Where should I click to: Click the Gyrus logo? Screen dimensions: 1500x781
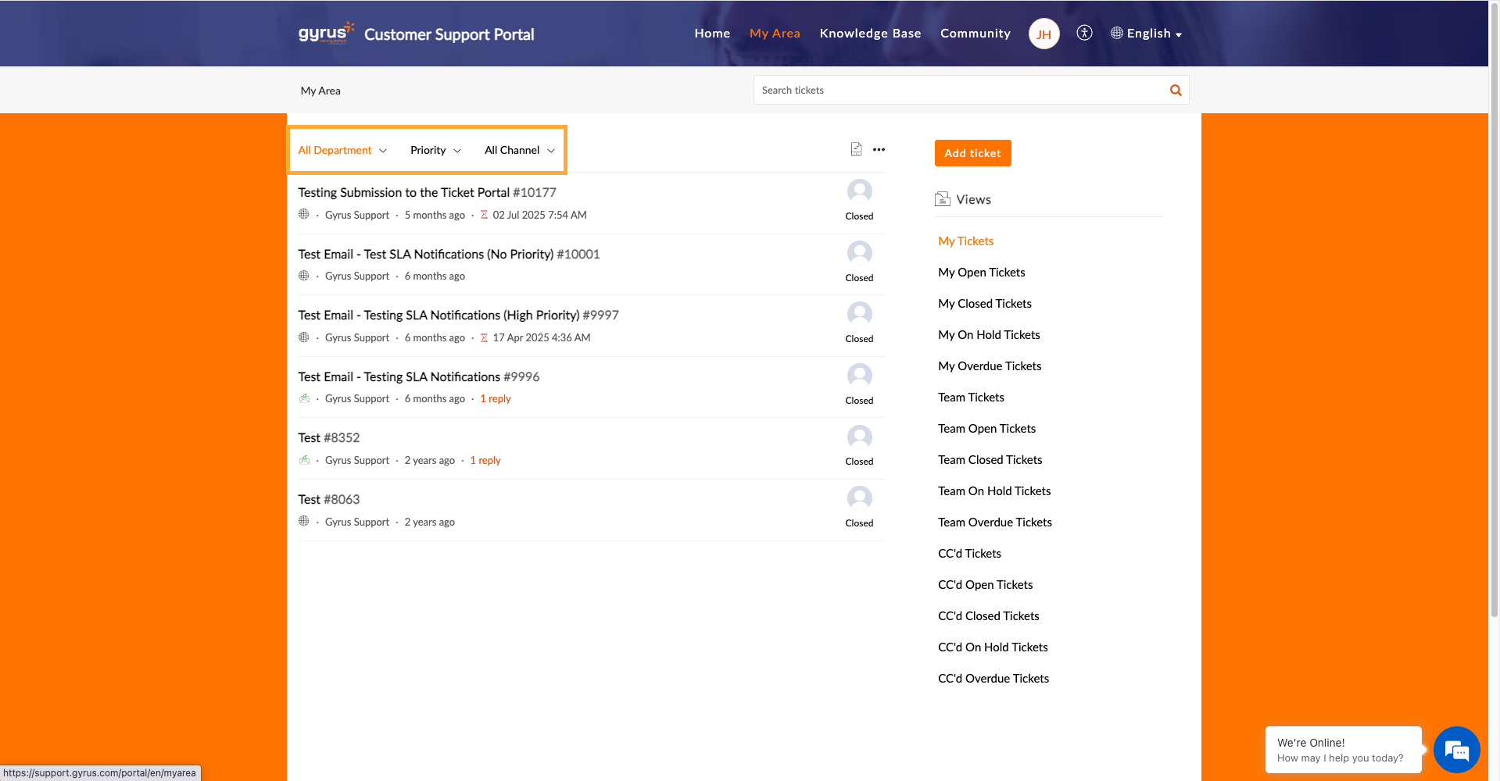click(x=326, y=34)
